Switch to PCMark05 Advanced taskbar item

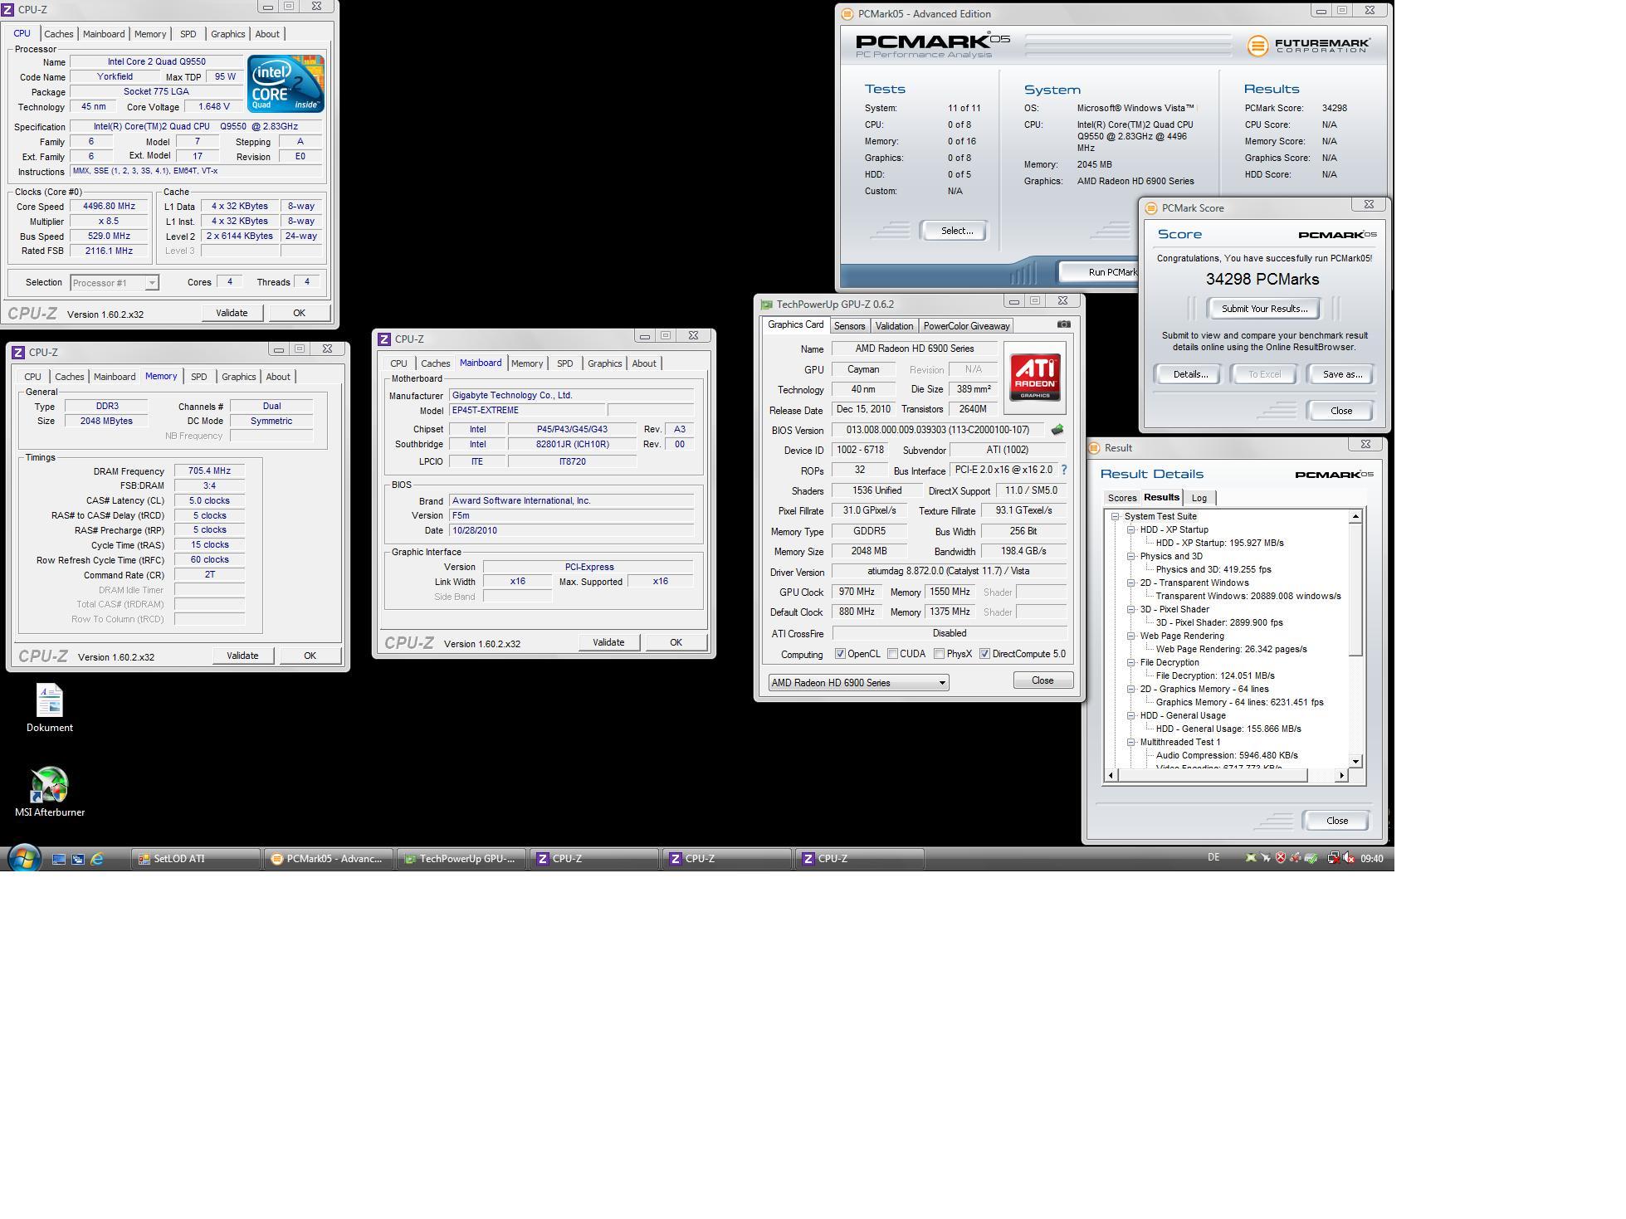329,859
